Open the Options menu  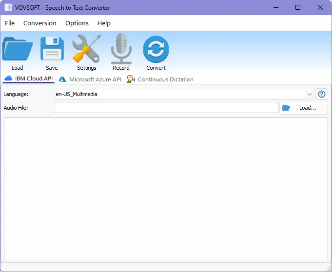(x=77, y=23)
